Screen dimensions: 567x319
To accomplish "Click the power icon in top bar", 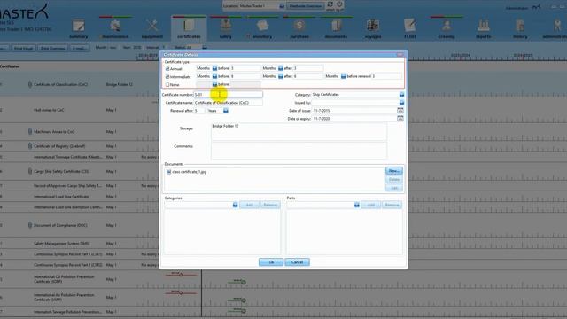I will 339,4.
